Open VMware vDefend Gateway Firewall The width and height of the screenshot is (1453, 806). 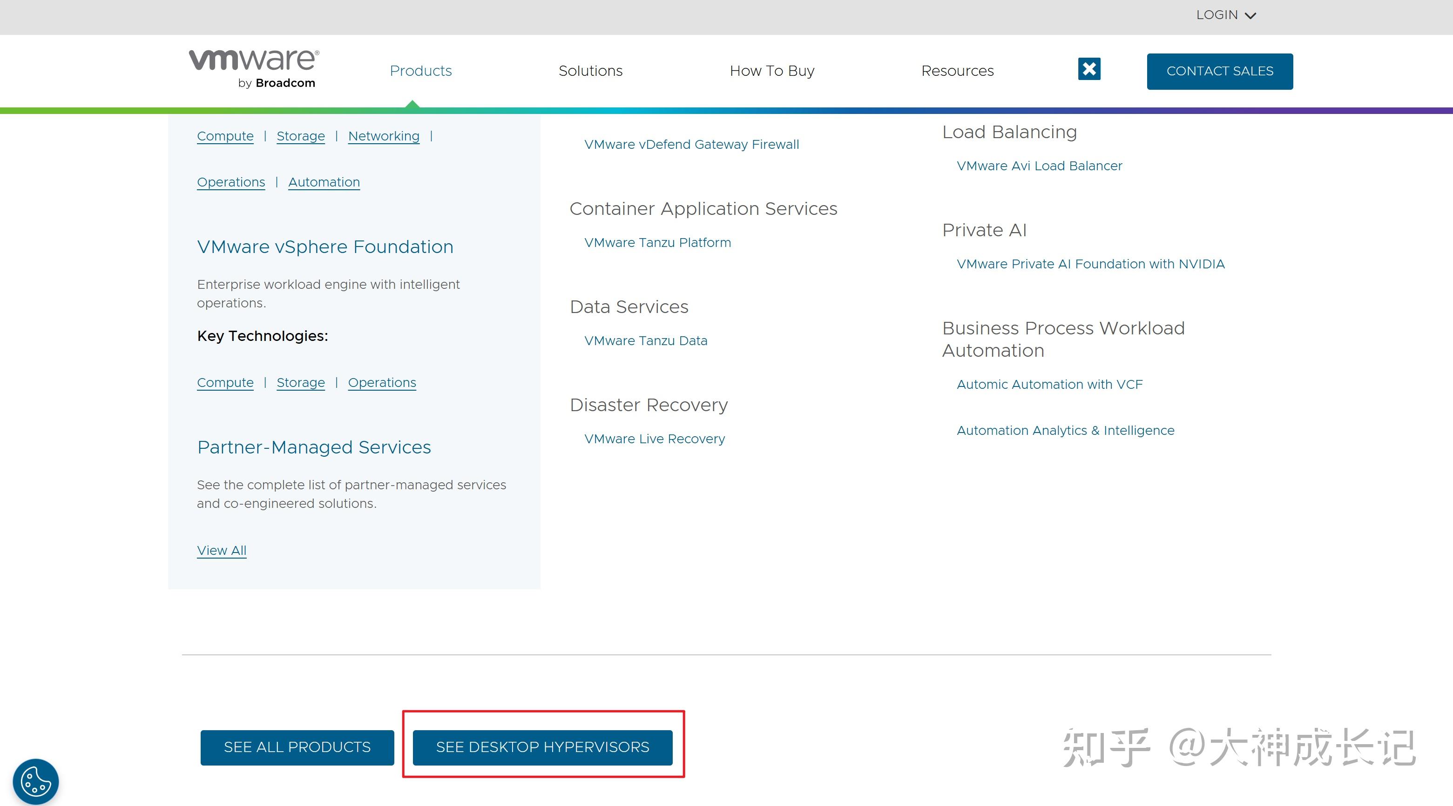691,144
